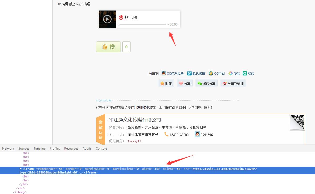Click the address 城关镇某某街某某号

[x=143, y=135]
